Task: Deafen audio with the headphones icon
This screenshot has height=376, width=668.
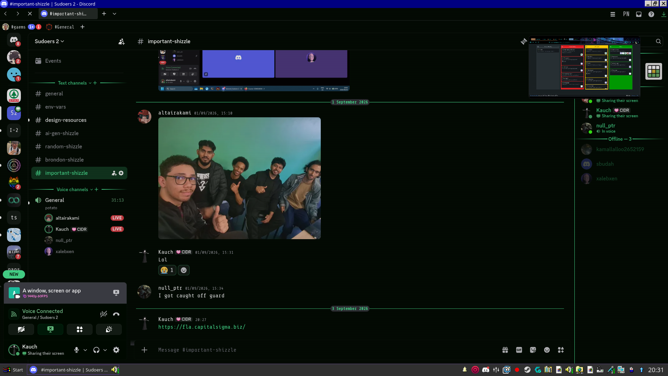Action: tap(96, 350)
